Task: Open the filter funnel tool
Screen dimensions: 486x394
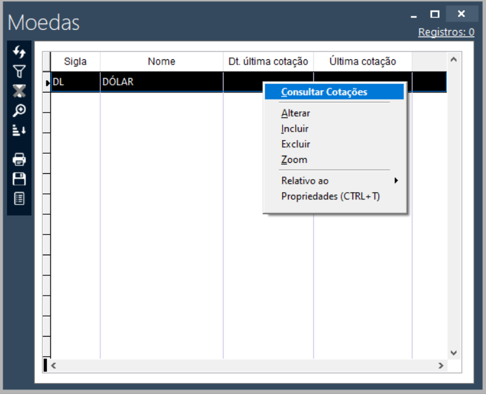Action: [19, 71]
